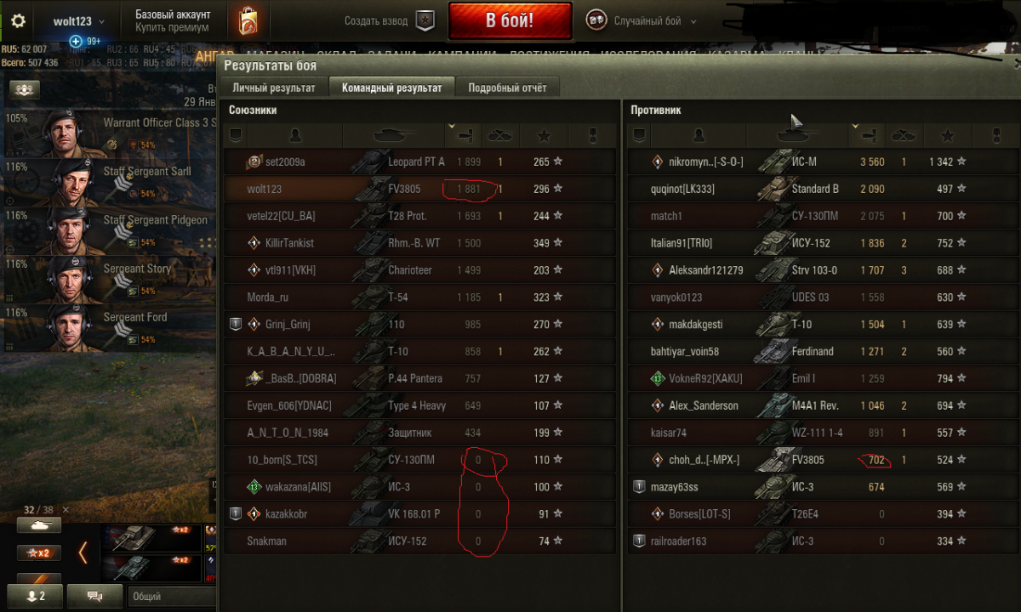Open the Случайный бой mode dropdown
Image resolution: width=1021 pixels, height=612 pixels.
pyautogui.click(x=654, y=21)
